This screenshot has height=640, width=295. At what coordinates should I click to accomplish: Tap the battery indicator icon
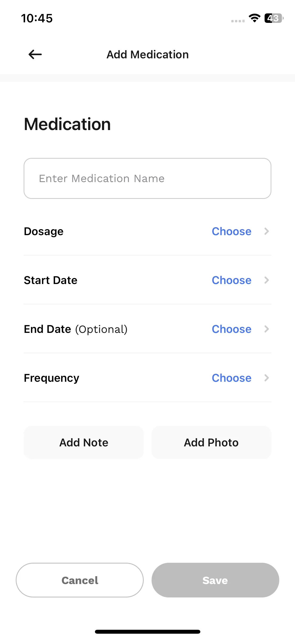pyautogui.click(x=274, y=18)
